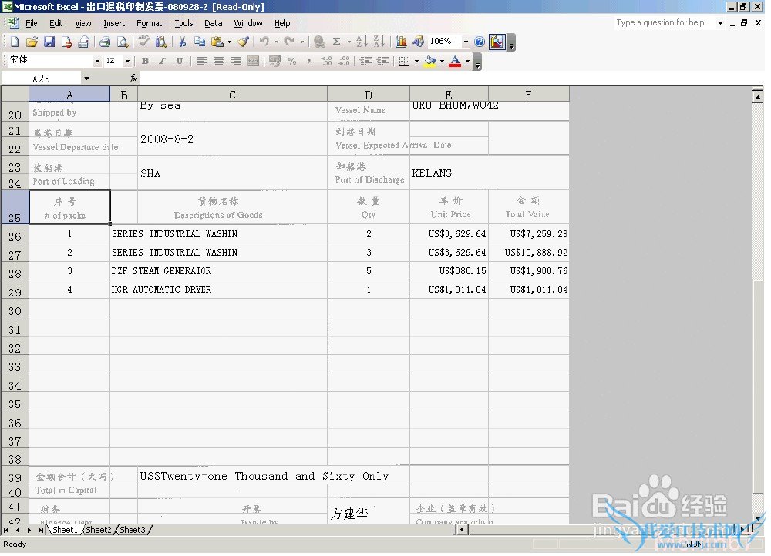Click in the Name Box field

pyautogui.click(x=42, y=78)
